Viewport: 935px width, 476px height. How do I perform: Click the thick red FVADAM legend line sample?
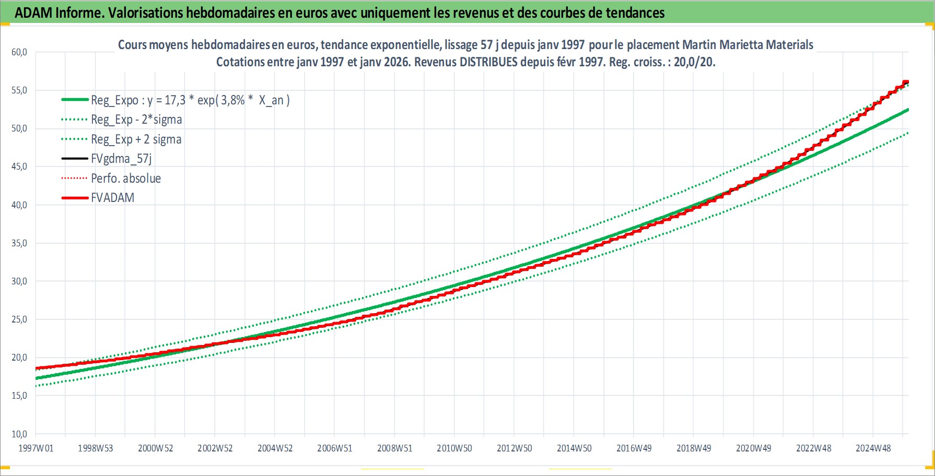(x=75, y=198)
